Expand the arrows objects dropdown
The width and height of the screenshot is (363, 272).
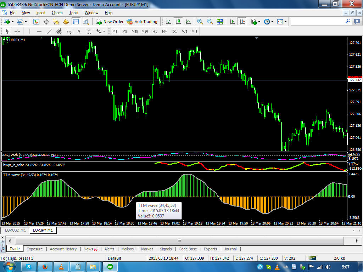(x=101, y=31)
